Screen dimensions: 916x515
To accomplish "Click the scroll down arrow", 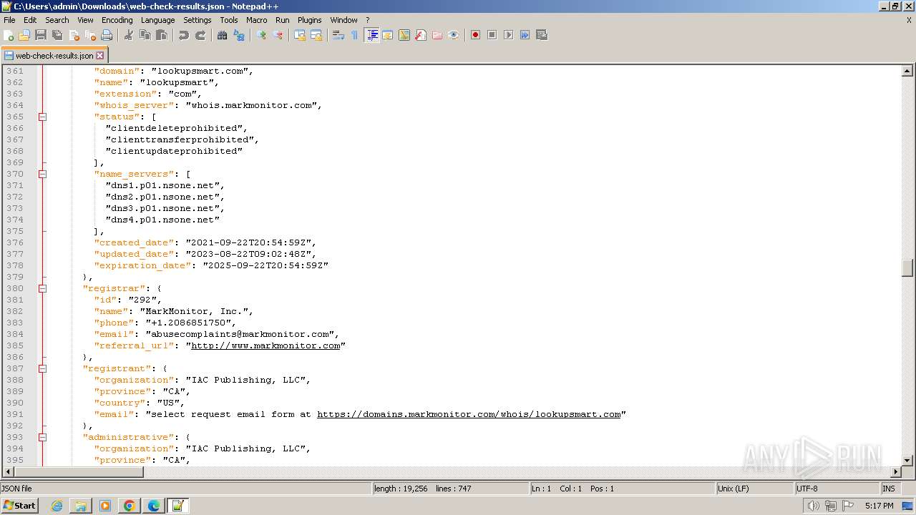I will coord(907,460).
